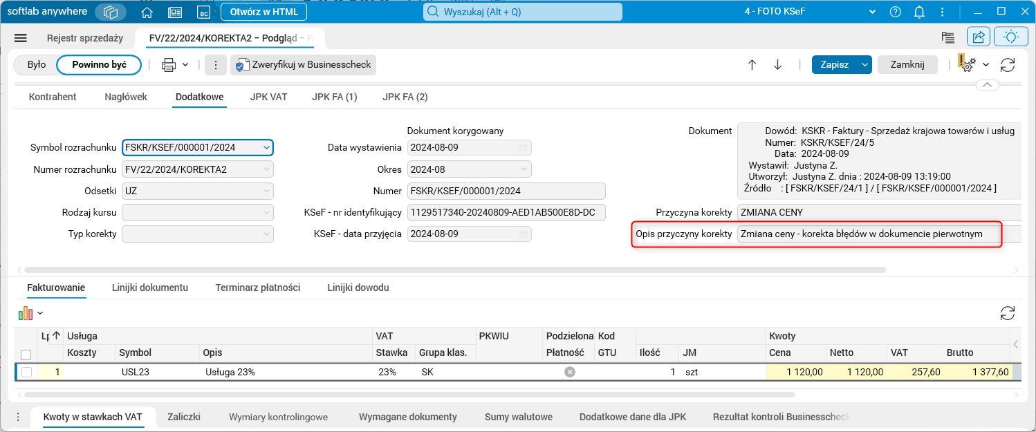1036x432 pixels.
Task: Select the Powinno być view toggle
Action: (x=99, y=64)
